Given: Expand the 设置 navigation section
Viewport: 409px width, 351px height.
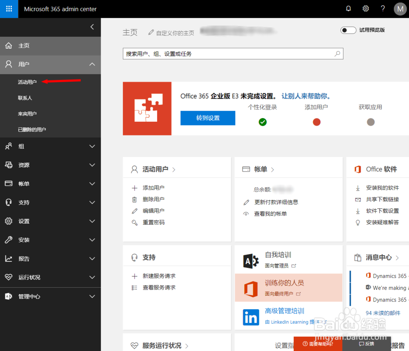Looking at the screenshot, I should 92,221.
